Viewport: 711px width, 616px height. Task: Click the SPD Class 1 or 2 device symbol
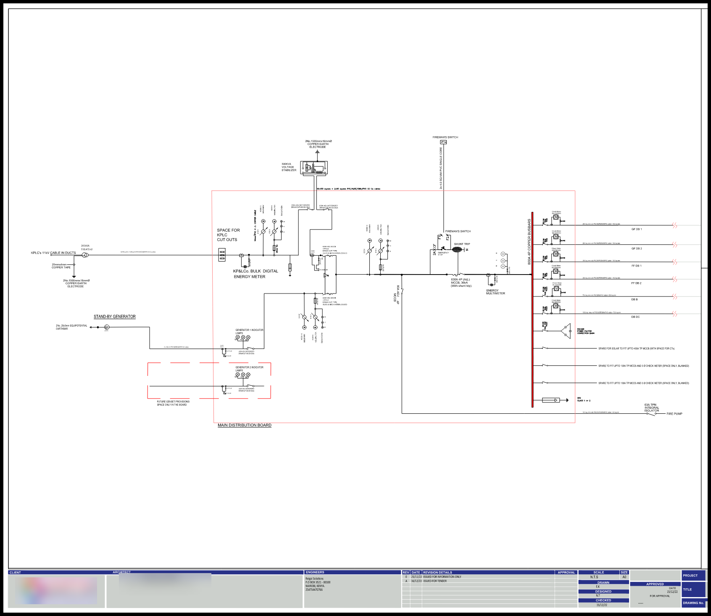tap(551, 400)
